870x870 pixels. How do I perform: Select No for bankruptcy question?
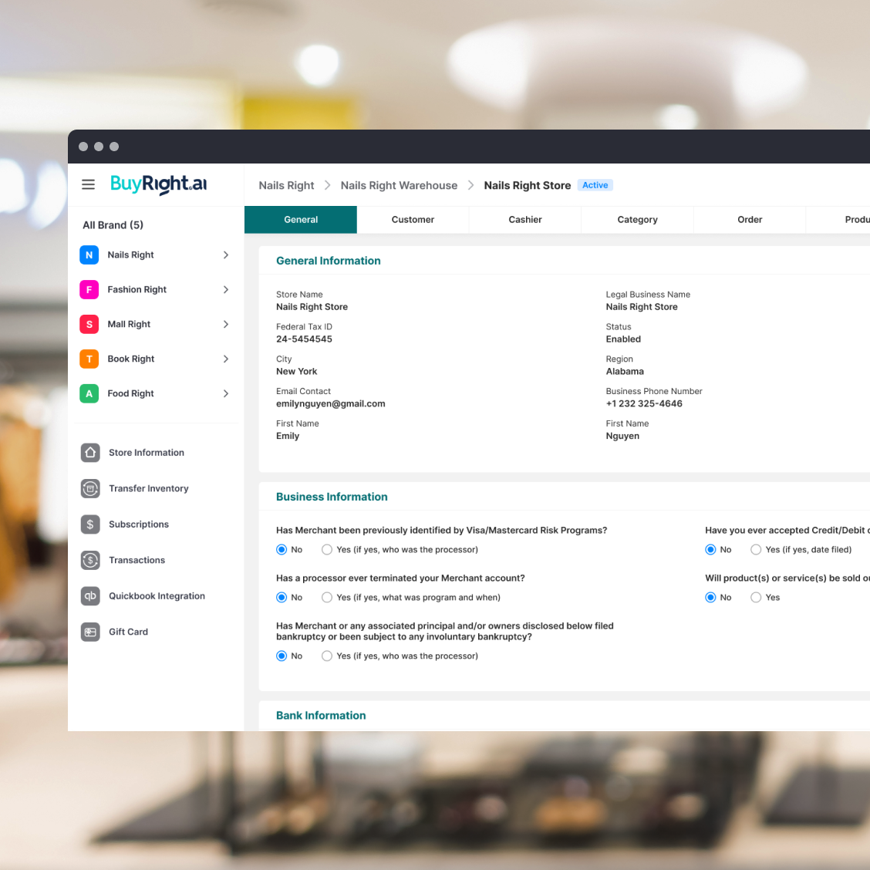tap(282, 656)
